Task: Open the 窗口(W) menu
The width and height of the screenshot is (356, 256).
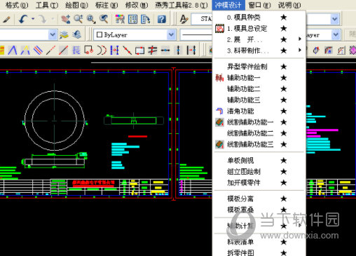Action: (x=259, y=5)
